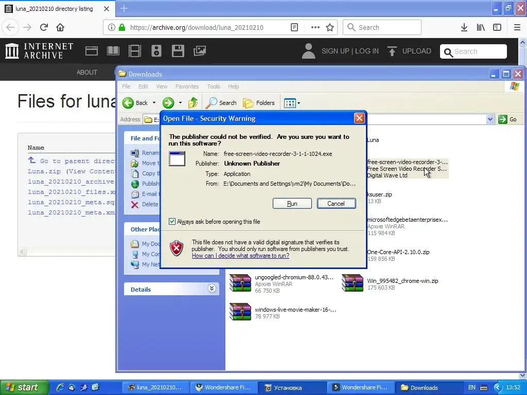This screenshot has height=395, width=527.
Task: Click Delete this file task in the sidebar
Action: coord(145,204)
